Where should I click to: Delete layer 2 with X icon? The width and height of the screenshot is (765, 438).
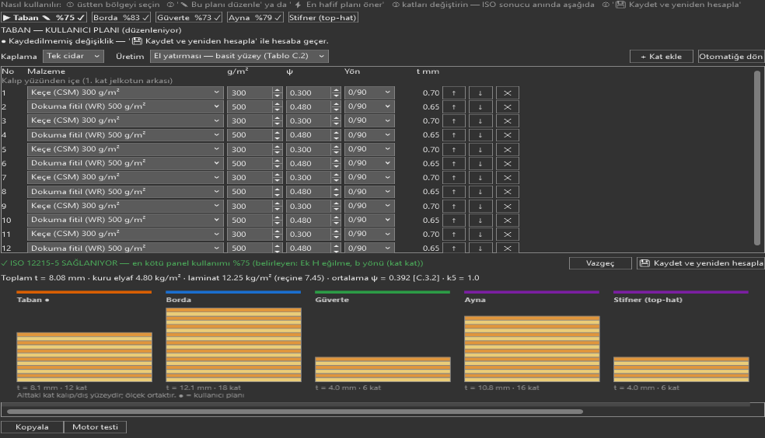[508, 106]
